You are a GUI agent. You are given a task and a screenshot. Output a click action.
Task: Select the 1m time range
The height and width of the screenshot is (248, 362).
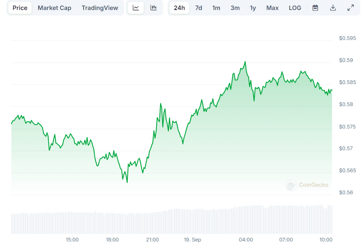[x=216, y=8]
